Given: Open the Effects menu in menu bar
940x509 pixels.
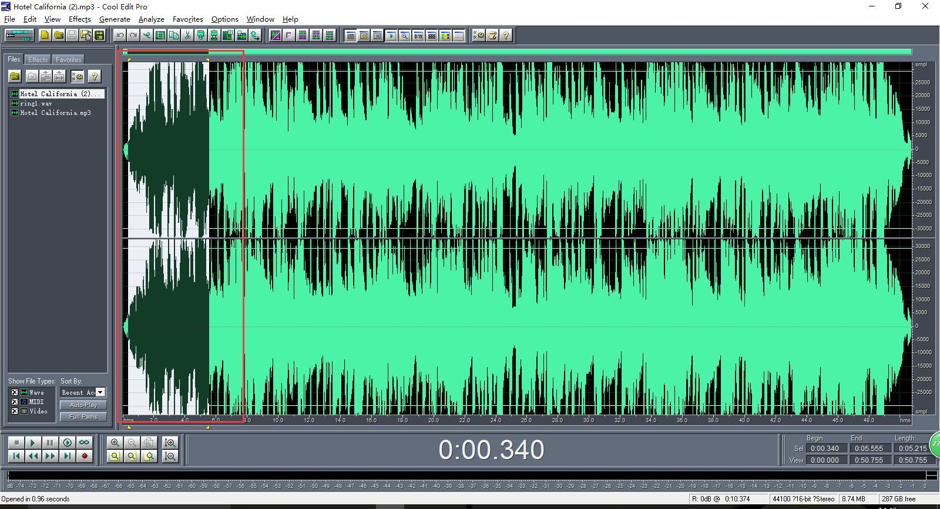Looking at the screenshot, I should point(79,19).
